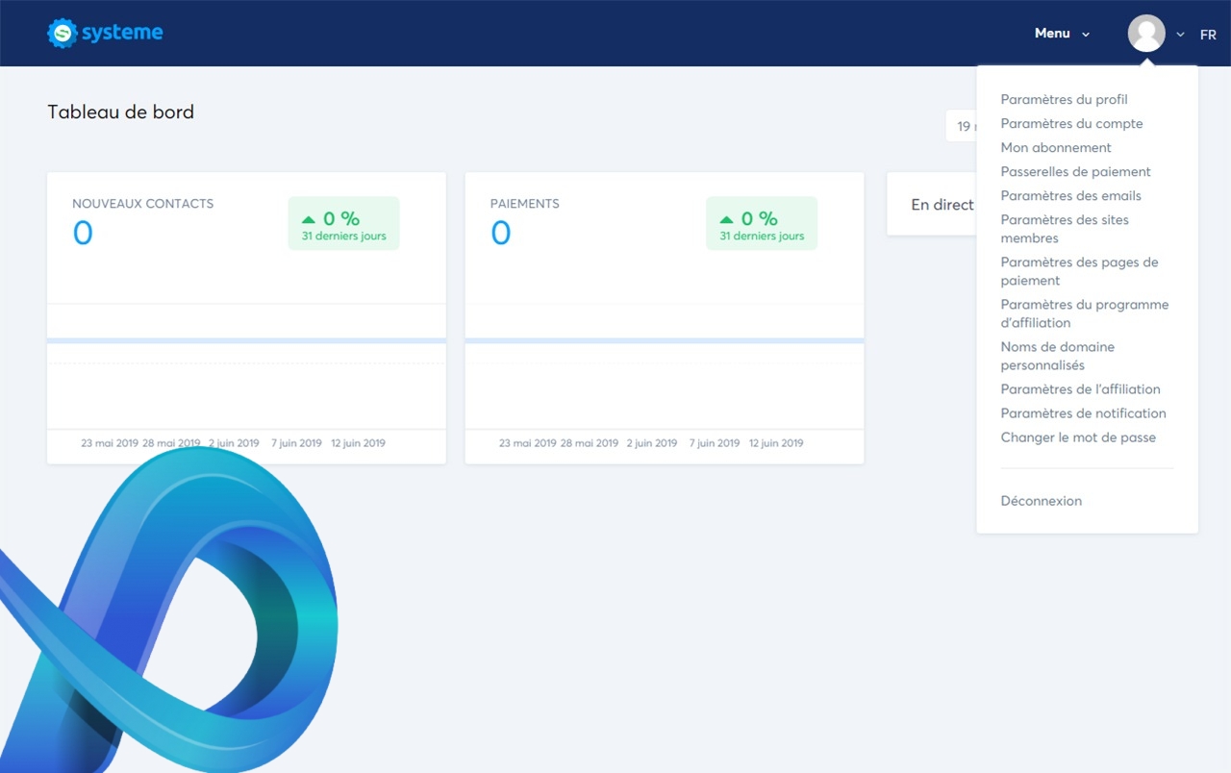Click the Nouveaux contacts percentage badge

[343, 223]
